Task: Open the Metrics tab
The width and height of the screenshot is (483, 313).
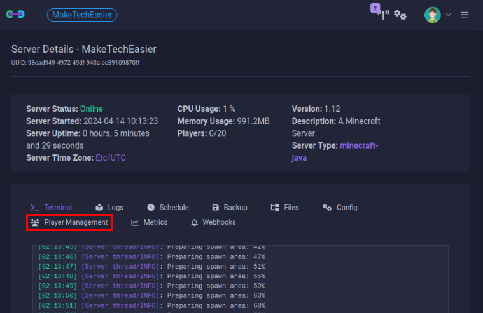Action: [150, 222]
